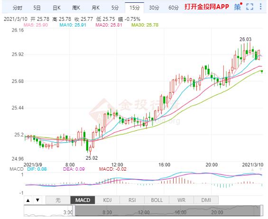Screen dimensions: 268x219
Task: Click the right handle of range slider
Action: point(261,210)
